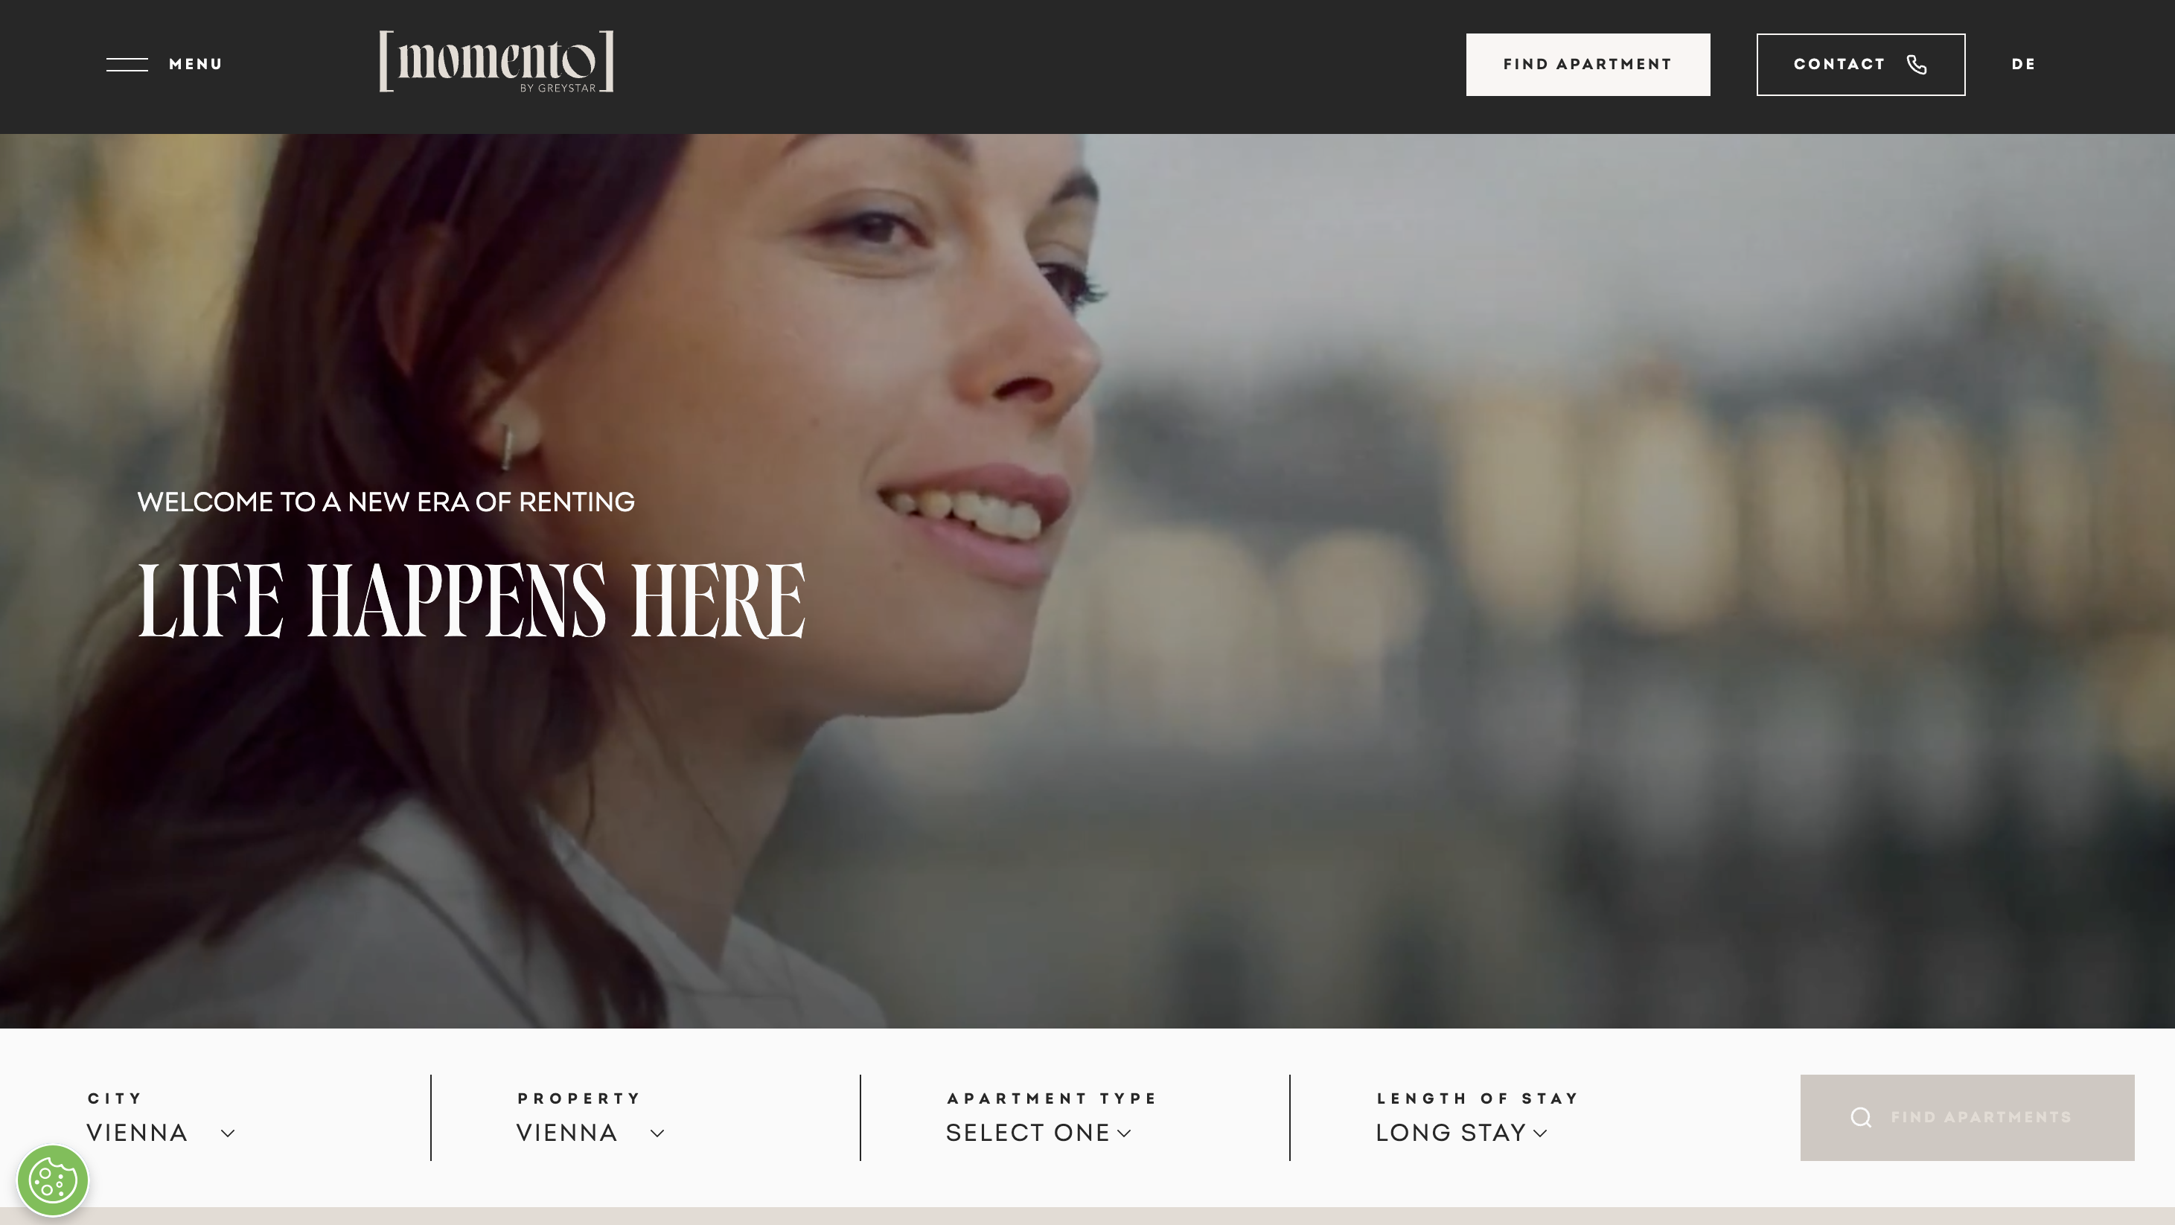Screen dimensions: 2175x1225
Task: Switch language to DE
Action: [2023, 64]
